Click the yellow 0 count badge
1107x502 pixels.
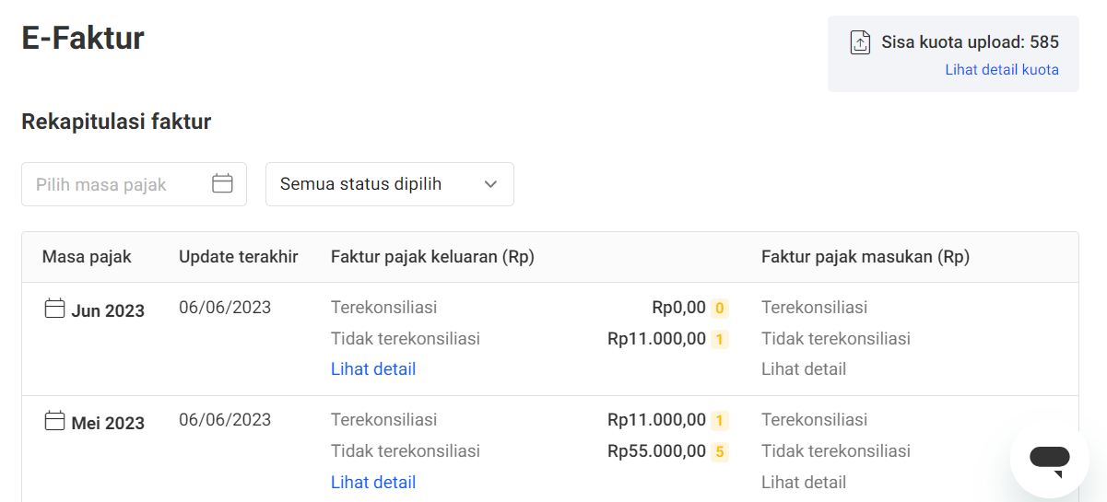pyautogui.click(x=720, y=308)
